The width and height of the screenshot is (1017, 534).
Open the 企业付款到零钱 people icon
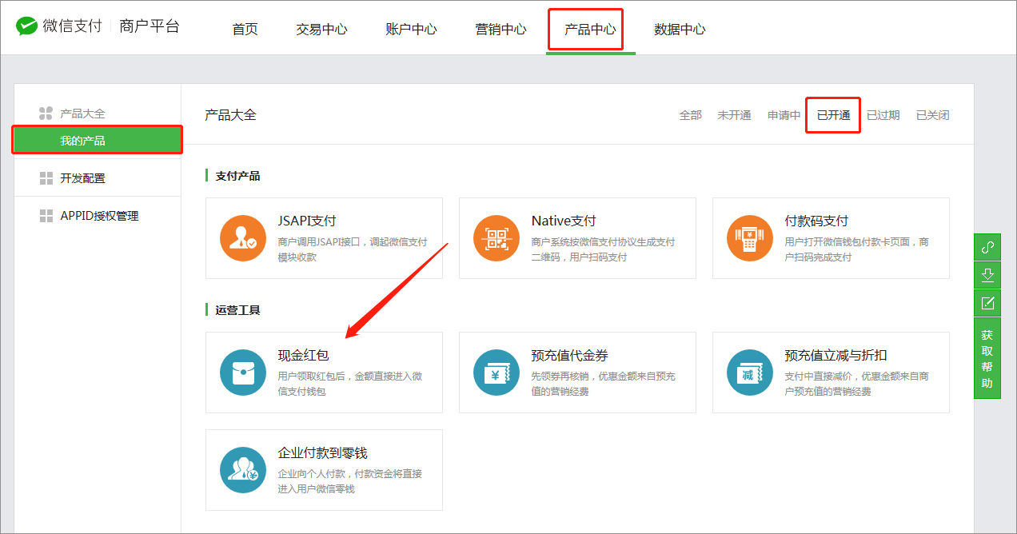[x=243, y=470]
